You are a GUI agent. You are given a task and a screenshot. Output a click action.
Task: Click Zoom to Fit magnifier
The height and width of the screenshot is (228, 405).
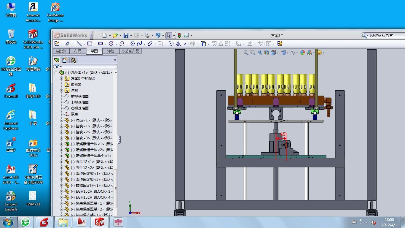pyautogui.click(x=246, y=53)
